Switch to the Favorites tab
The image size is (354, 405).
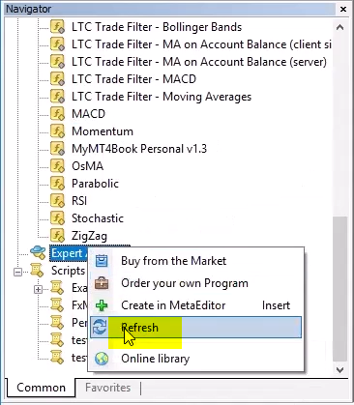(x=108, y=388)
